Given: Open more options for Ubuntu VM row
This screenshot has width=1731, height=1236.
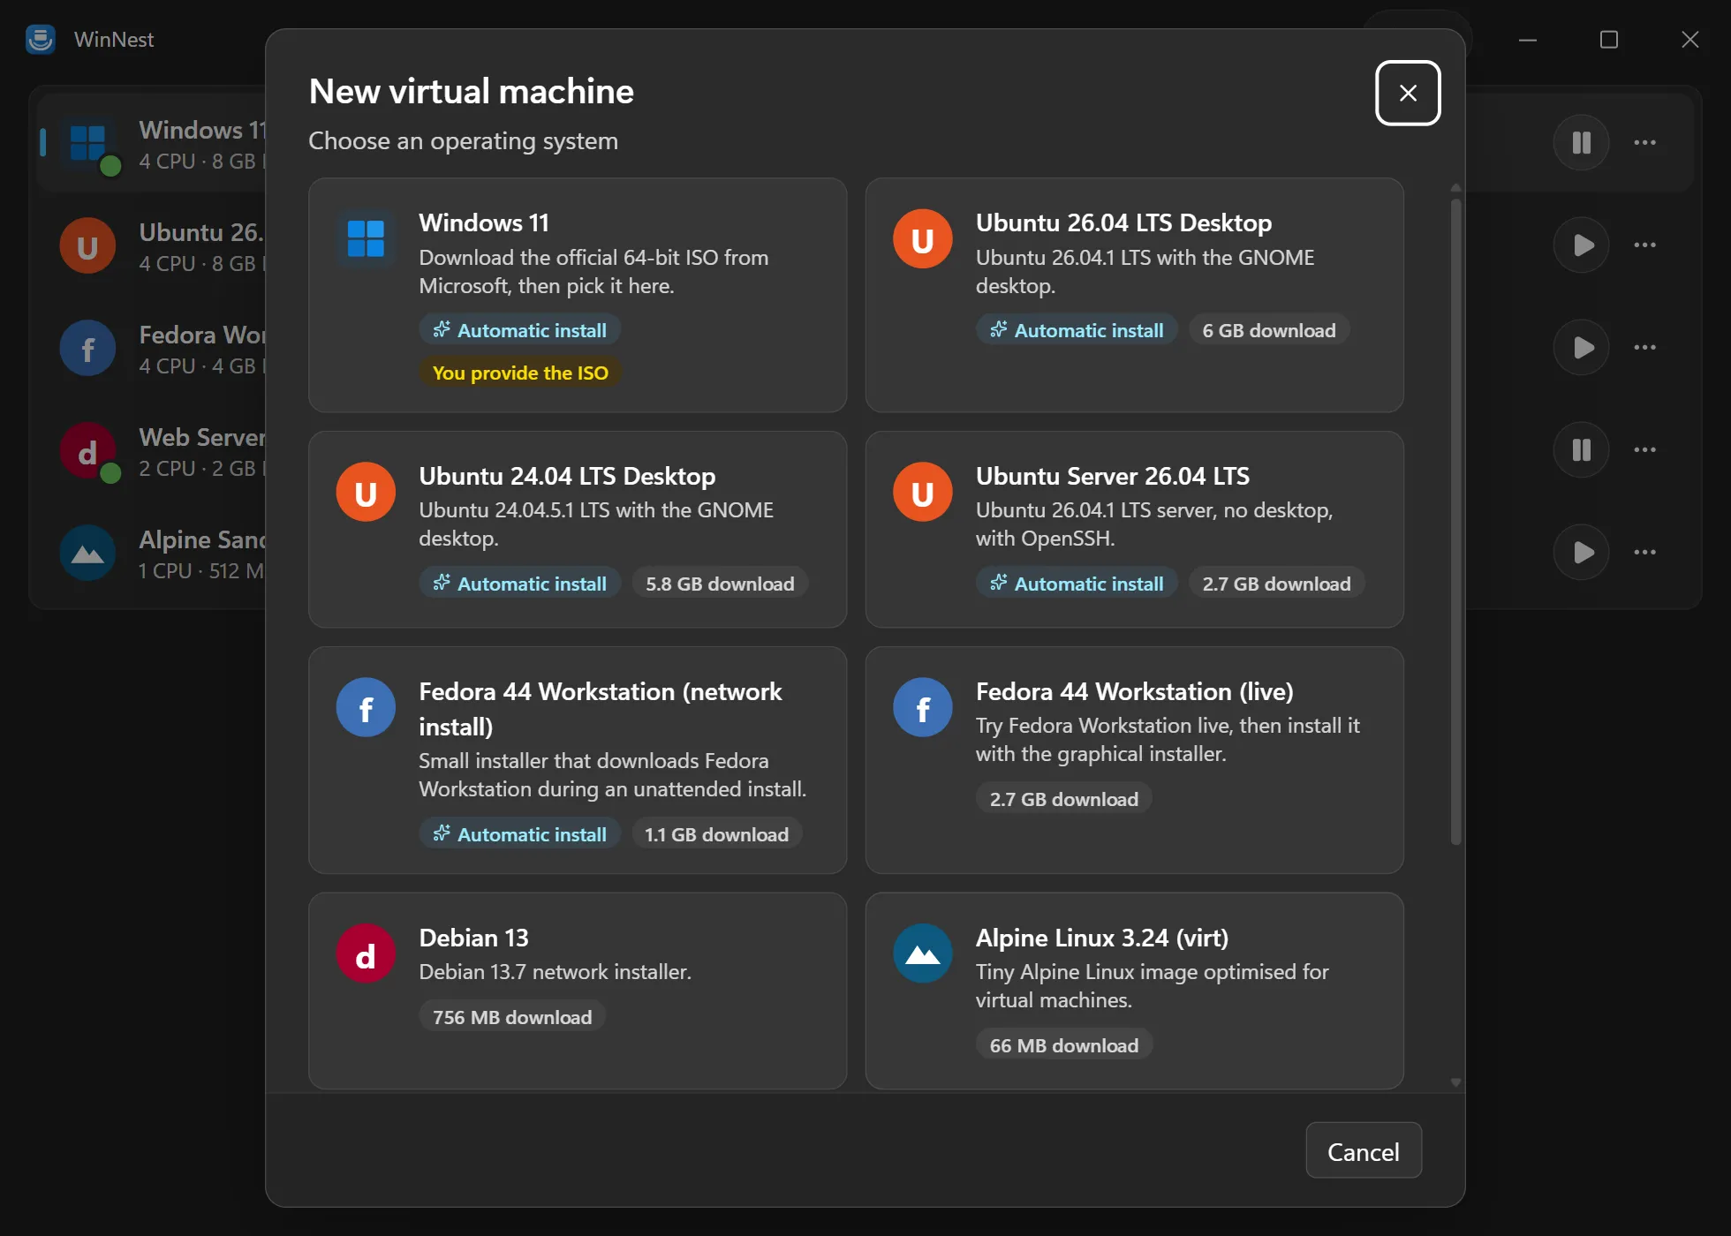Looking at the screenshot, I should 1644,245.
